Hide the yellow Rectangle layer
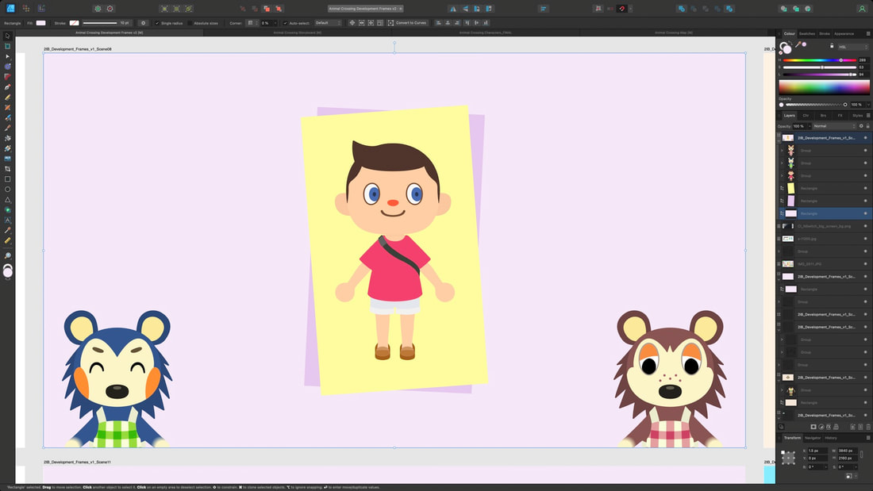This screenshot has height=491, width=873. pyautogui.click(x=865, y=188)
